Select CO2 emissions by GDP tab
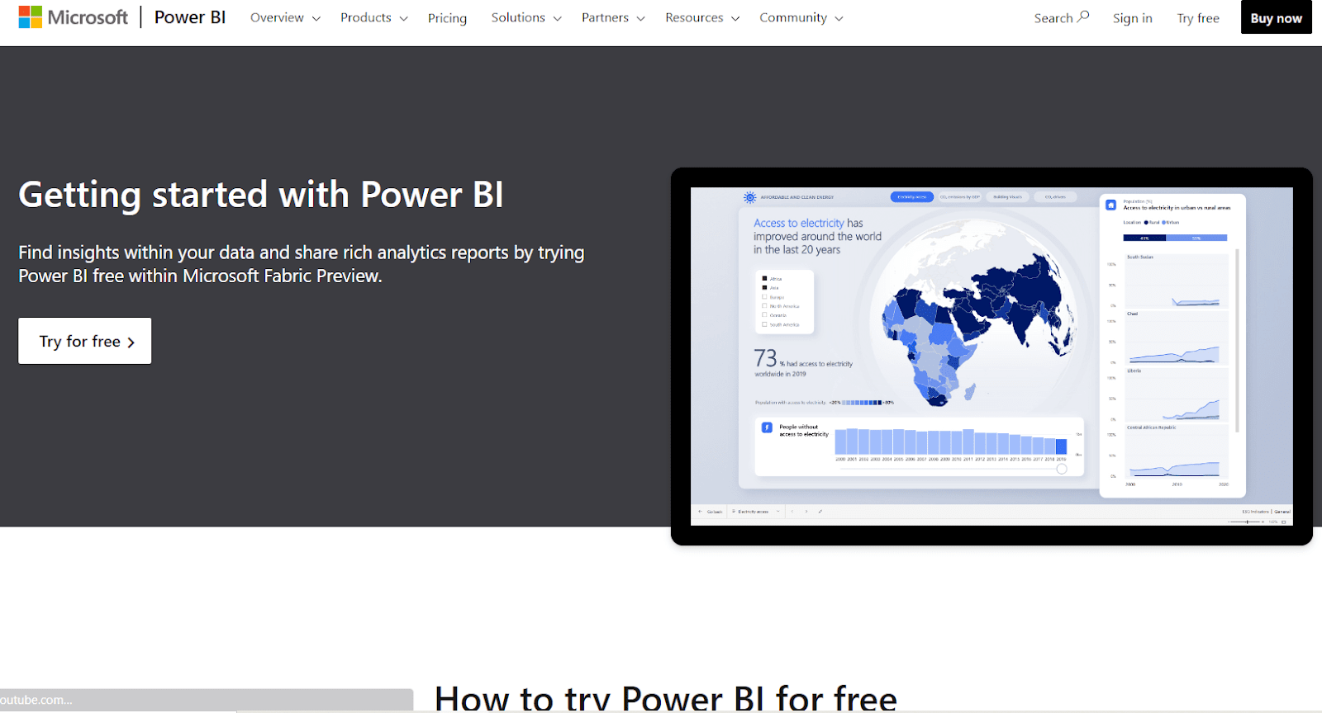The height and width of the screenshot is (713, 1322). click(959, 196)
